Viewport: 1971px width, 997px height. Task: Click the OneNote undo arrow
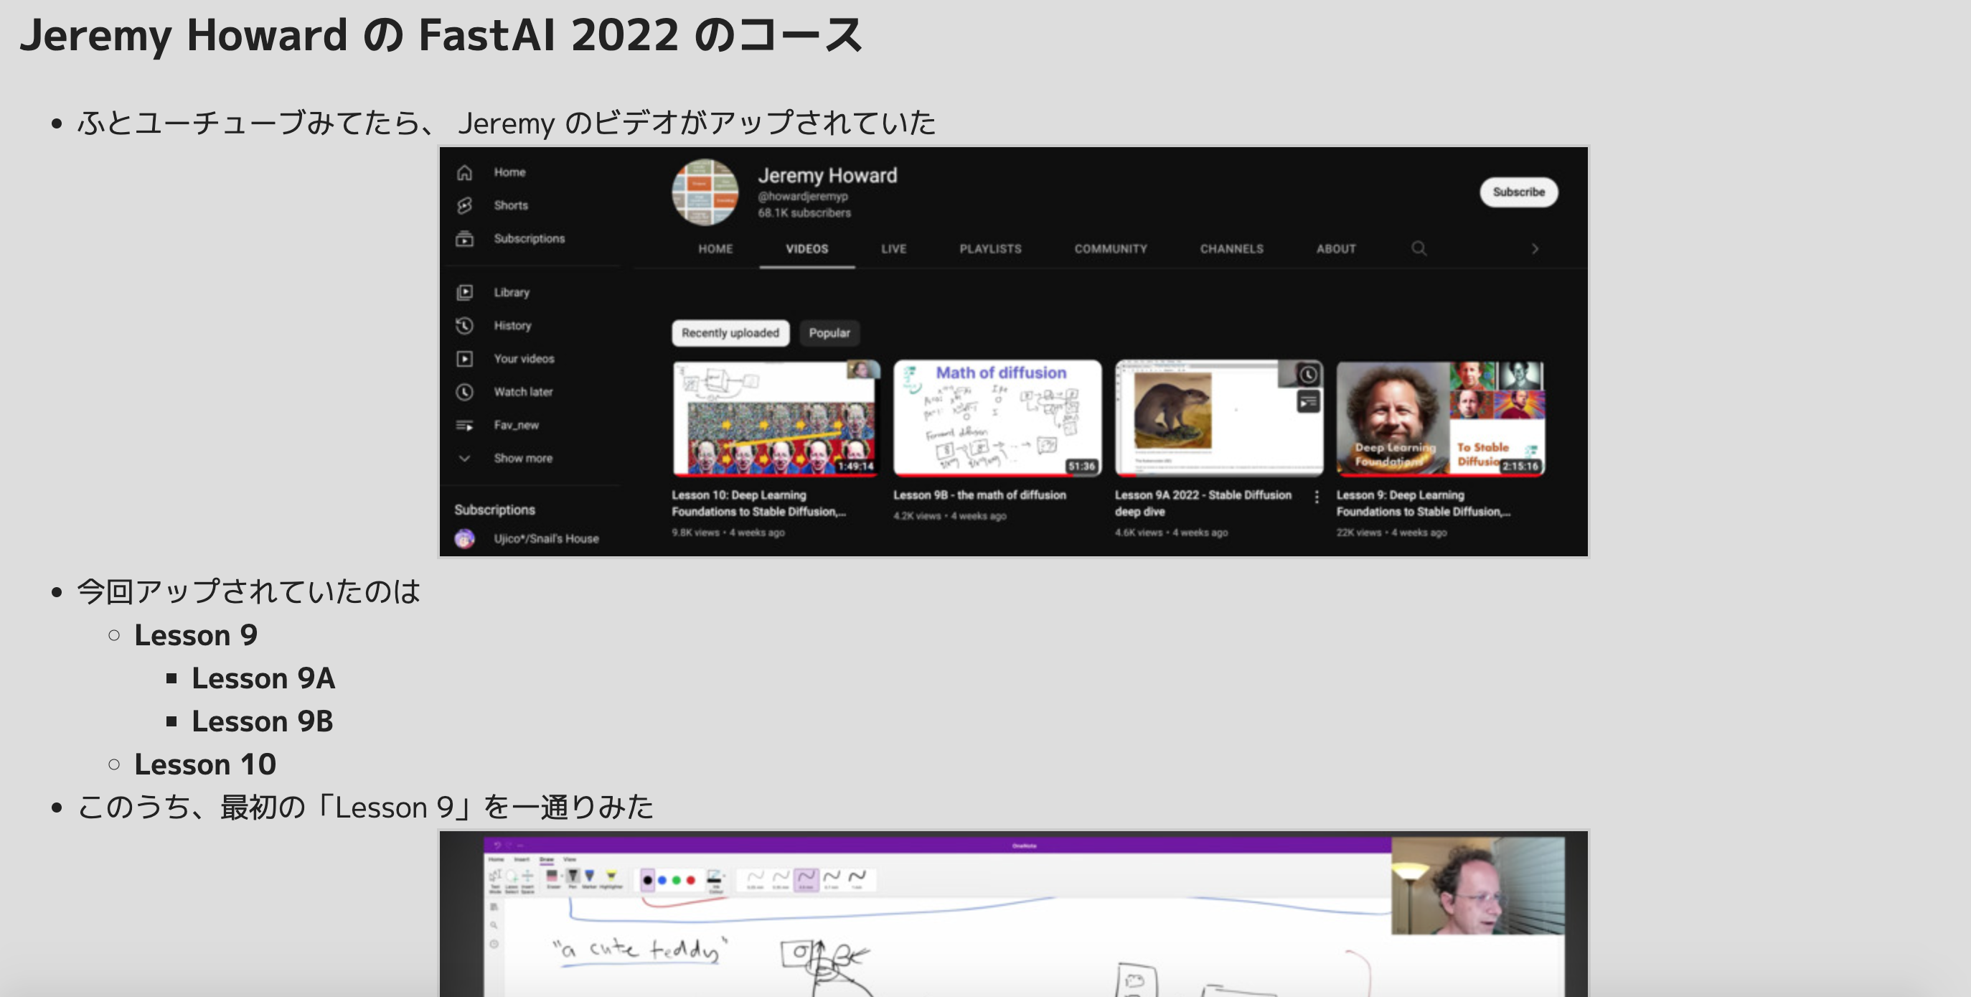(x=497, y=846)
